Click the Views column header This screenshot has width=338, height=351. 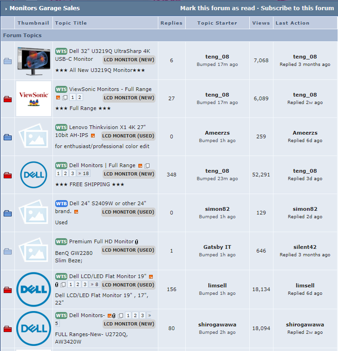tap(261, 23)
